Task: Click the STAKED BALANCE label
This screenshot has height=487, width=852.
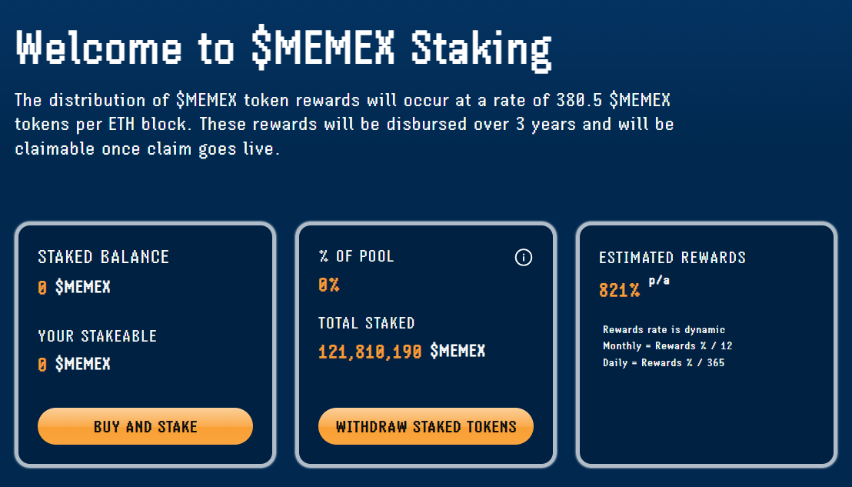Action: 104,257
